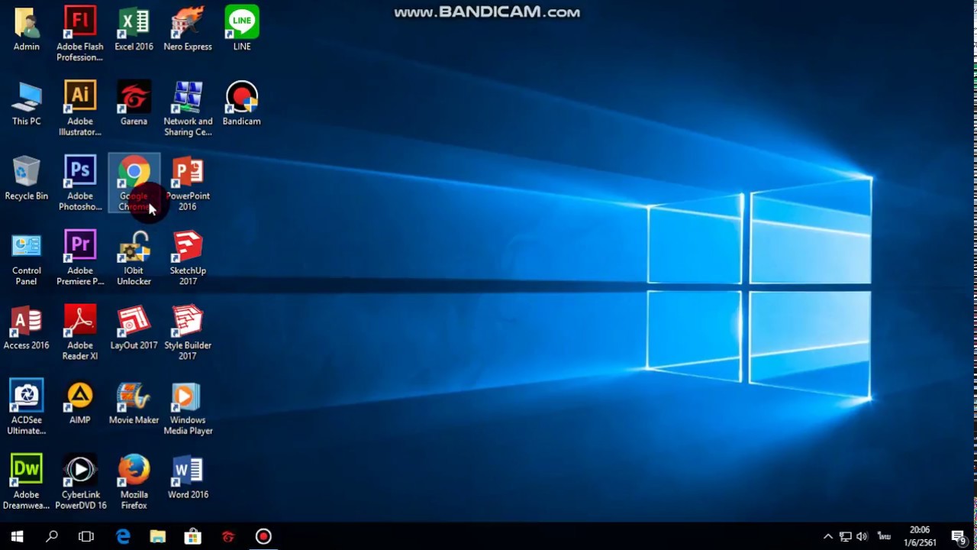The height and width of the screenshot is (550, 977).
Task: Open File Explorer from the taskbar
Action: 158,536
